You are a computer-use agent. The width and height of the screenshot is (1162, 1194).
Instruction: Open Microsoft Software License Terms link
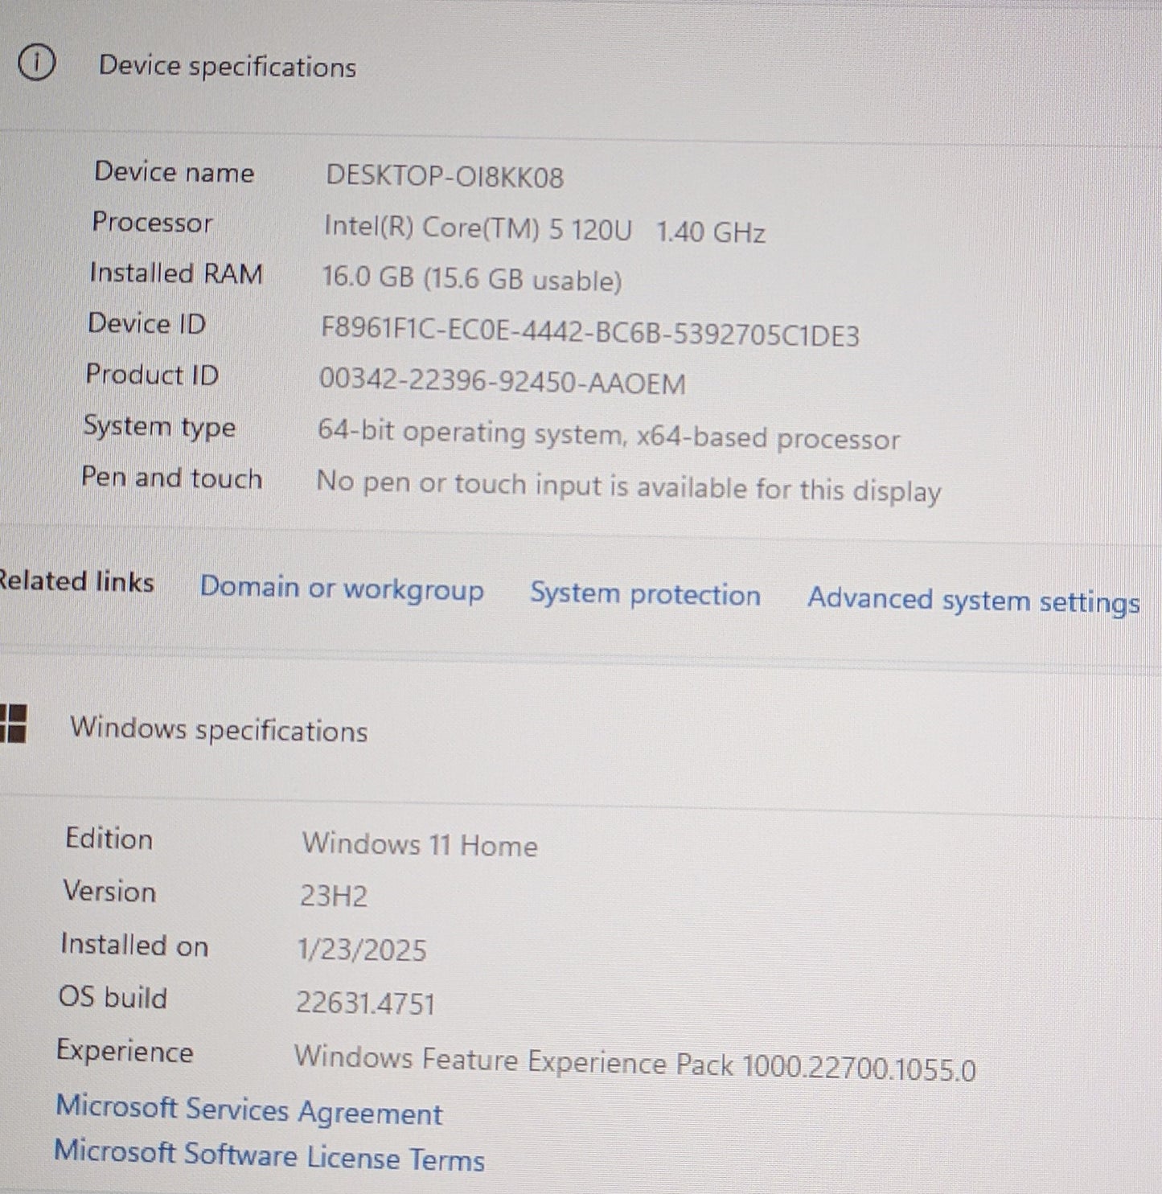(x=269, y=1156)
